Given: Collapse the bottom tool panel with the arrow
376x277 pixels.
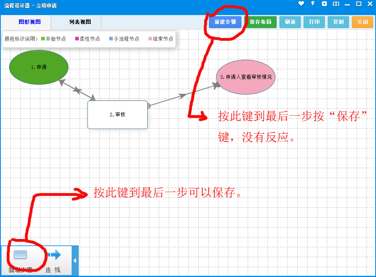Looking at the screenshot, I should (x=75, y=260).
